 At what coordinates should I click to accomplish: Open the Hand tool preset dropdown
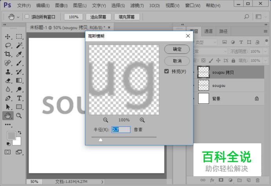point(18,17)
